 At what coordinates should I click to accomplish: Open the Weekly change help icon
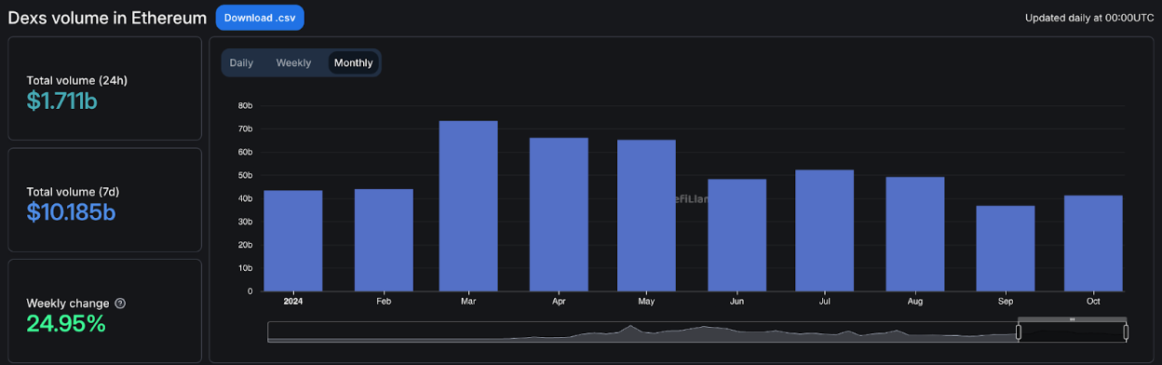(120, 304)
